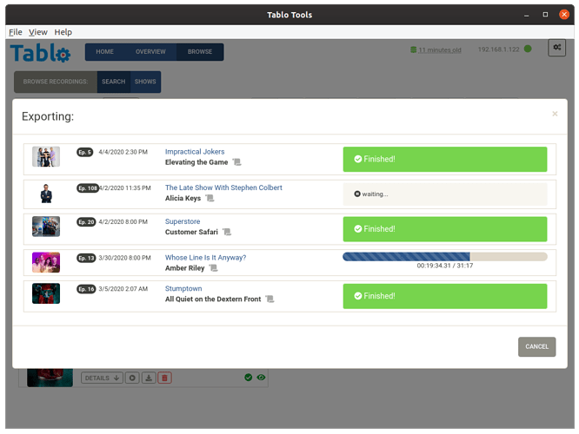Click the Ep. 5 badge
Viewport: 579px width, 434px height.
[84, 152]
